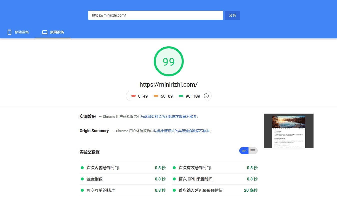Click the 90–100 green legend marker

tap(181, 96)
